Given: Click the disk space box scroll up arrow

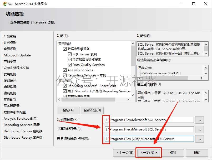Looking at the screenshot, I should point(206,93).
